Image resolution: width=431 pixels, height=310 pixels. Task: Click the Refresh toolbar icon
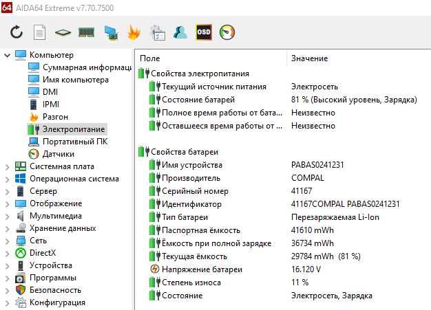tap(17, 32)
